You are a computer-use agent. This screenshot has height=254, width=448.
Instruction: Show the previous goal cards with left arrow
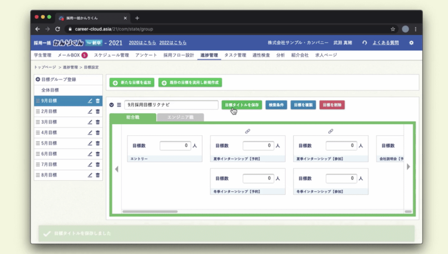[116, 169]
